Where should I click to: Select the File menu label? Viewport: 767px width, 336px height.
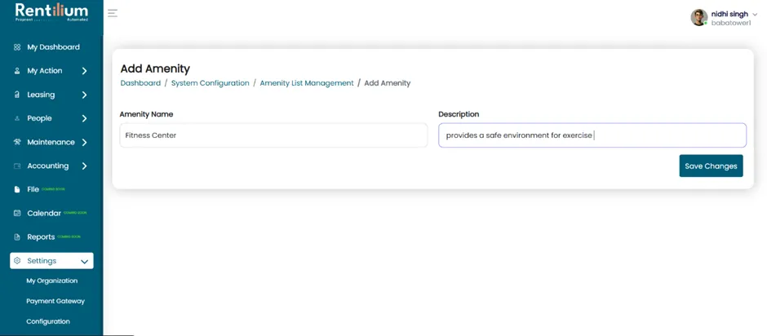coord(33,190)
